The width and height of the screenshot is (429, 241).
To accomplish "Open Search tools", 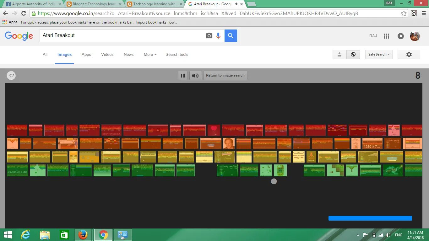I will click(177, 54).
